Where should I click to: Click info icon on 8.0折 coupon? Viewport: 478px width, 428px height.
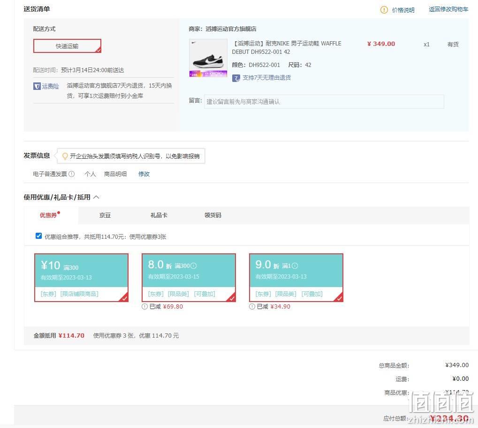pyautogui.click(x=194, y=266)
